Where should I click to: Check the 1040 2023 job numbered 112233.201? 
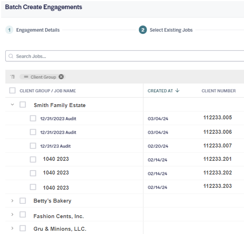(33, 160)
